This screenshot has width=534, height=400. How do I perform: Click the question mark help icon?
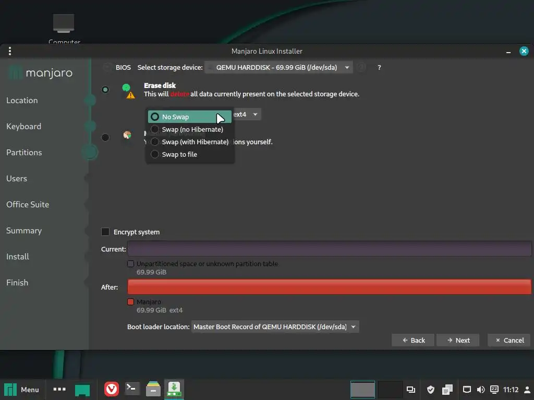coord(379,67)
